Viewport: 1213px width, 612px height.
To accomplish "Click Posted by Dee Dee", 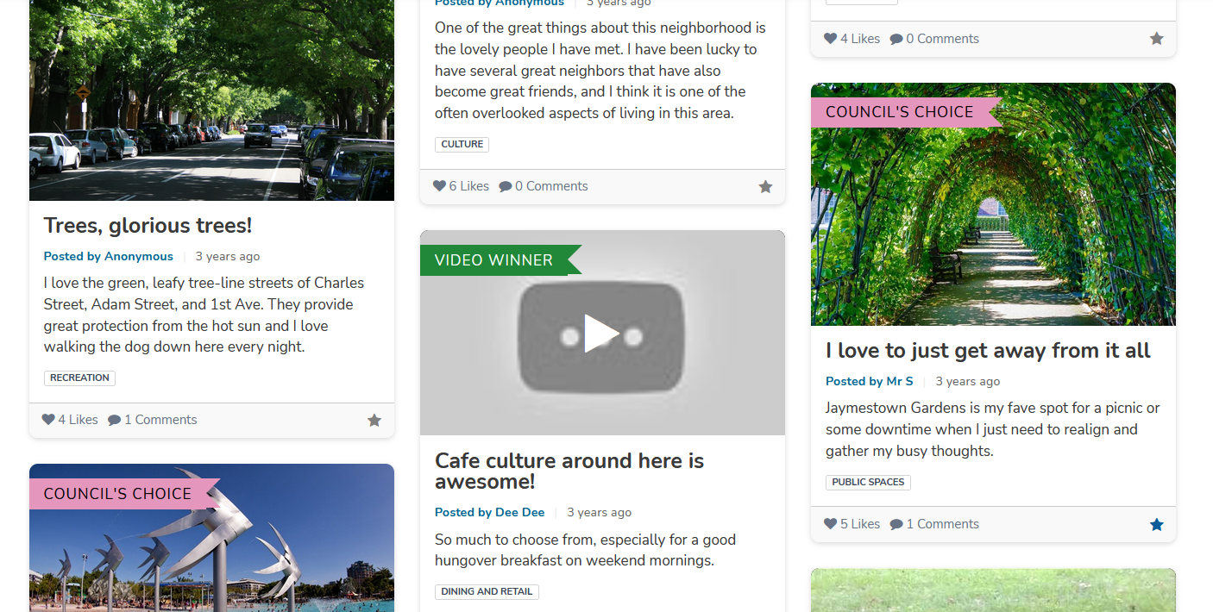I will (490, 512).
